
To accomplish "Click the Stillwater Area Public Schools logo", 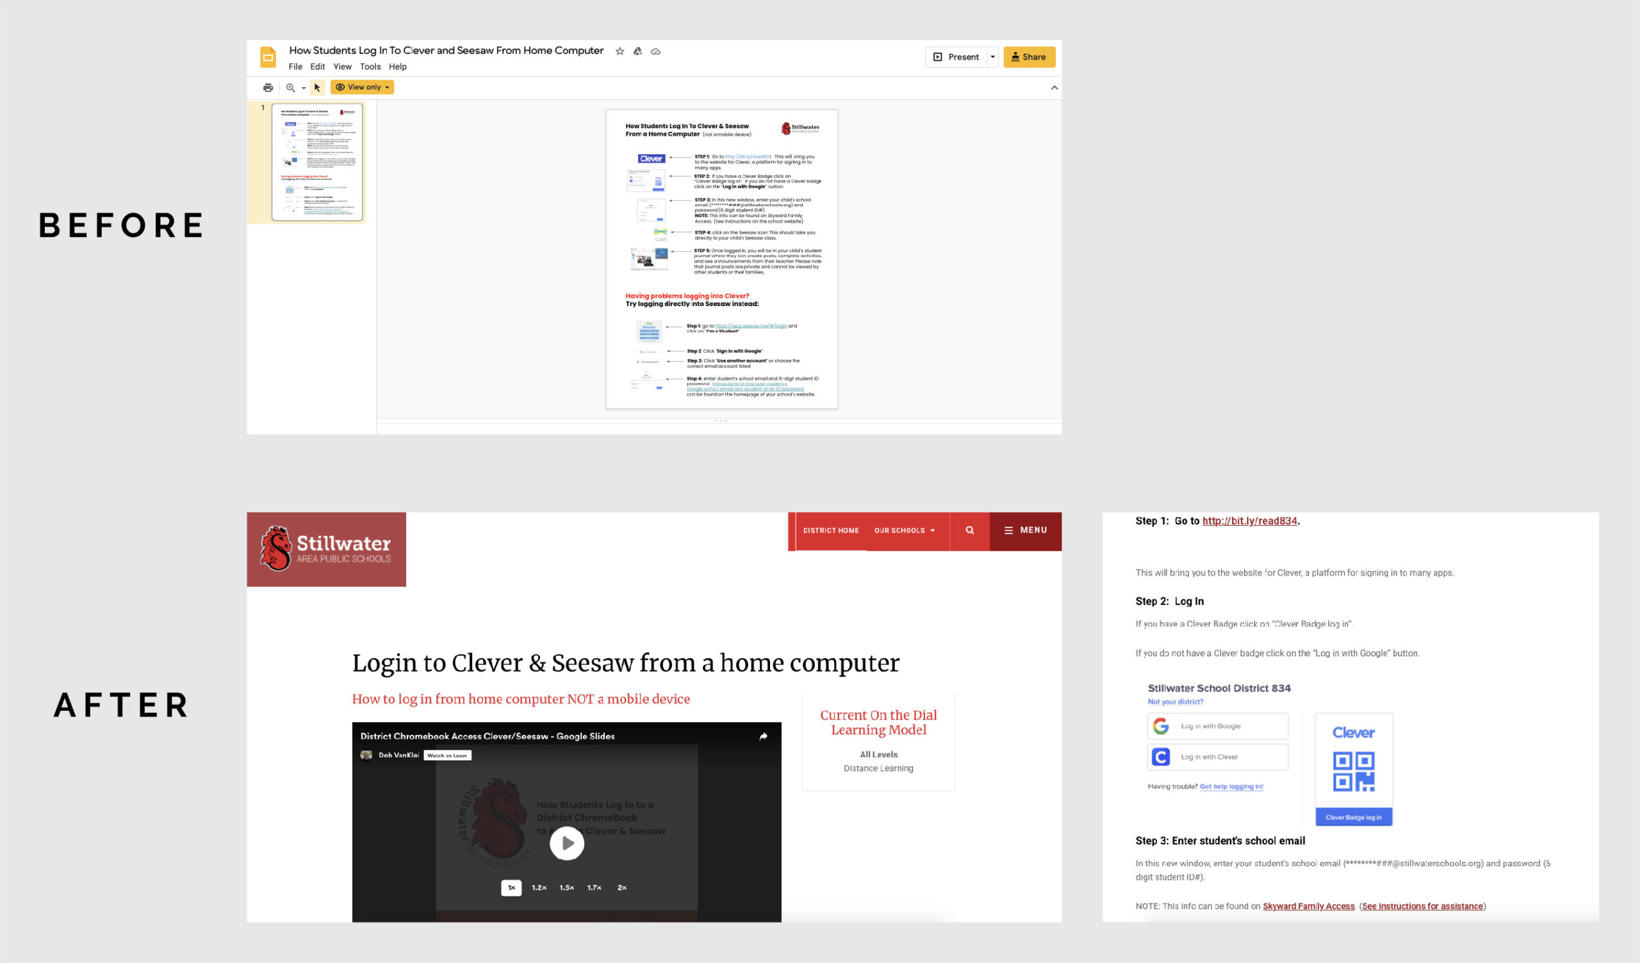I will click(326, 549).
